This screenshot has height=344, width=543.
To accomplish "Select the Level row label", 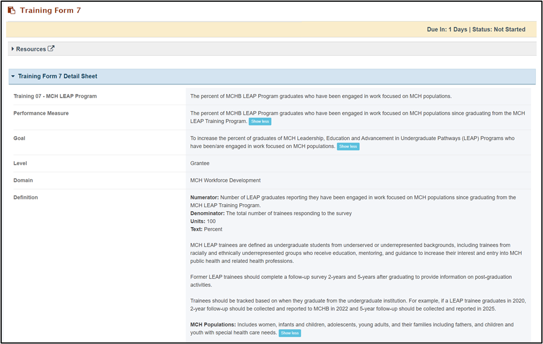I will 20,163.
